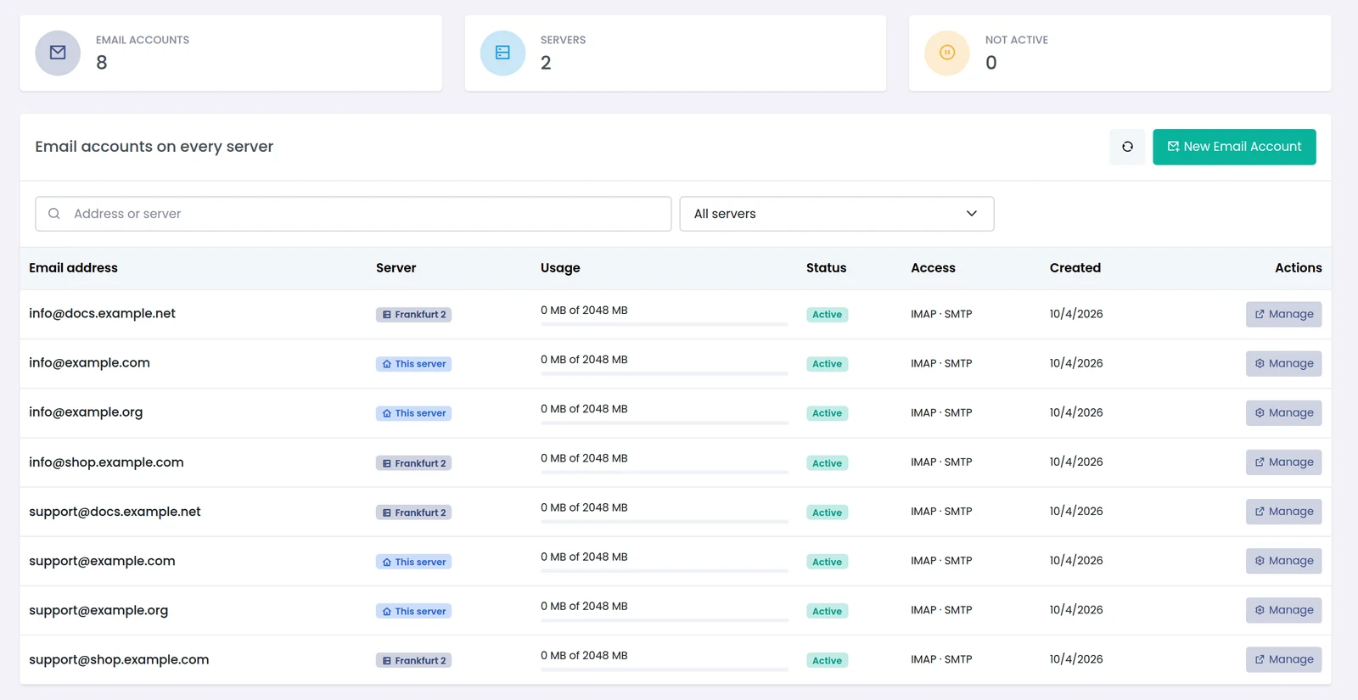Click the Usage column header
The image size is (1358, 700).
point(560,267)
